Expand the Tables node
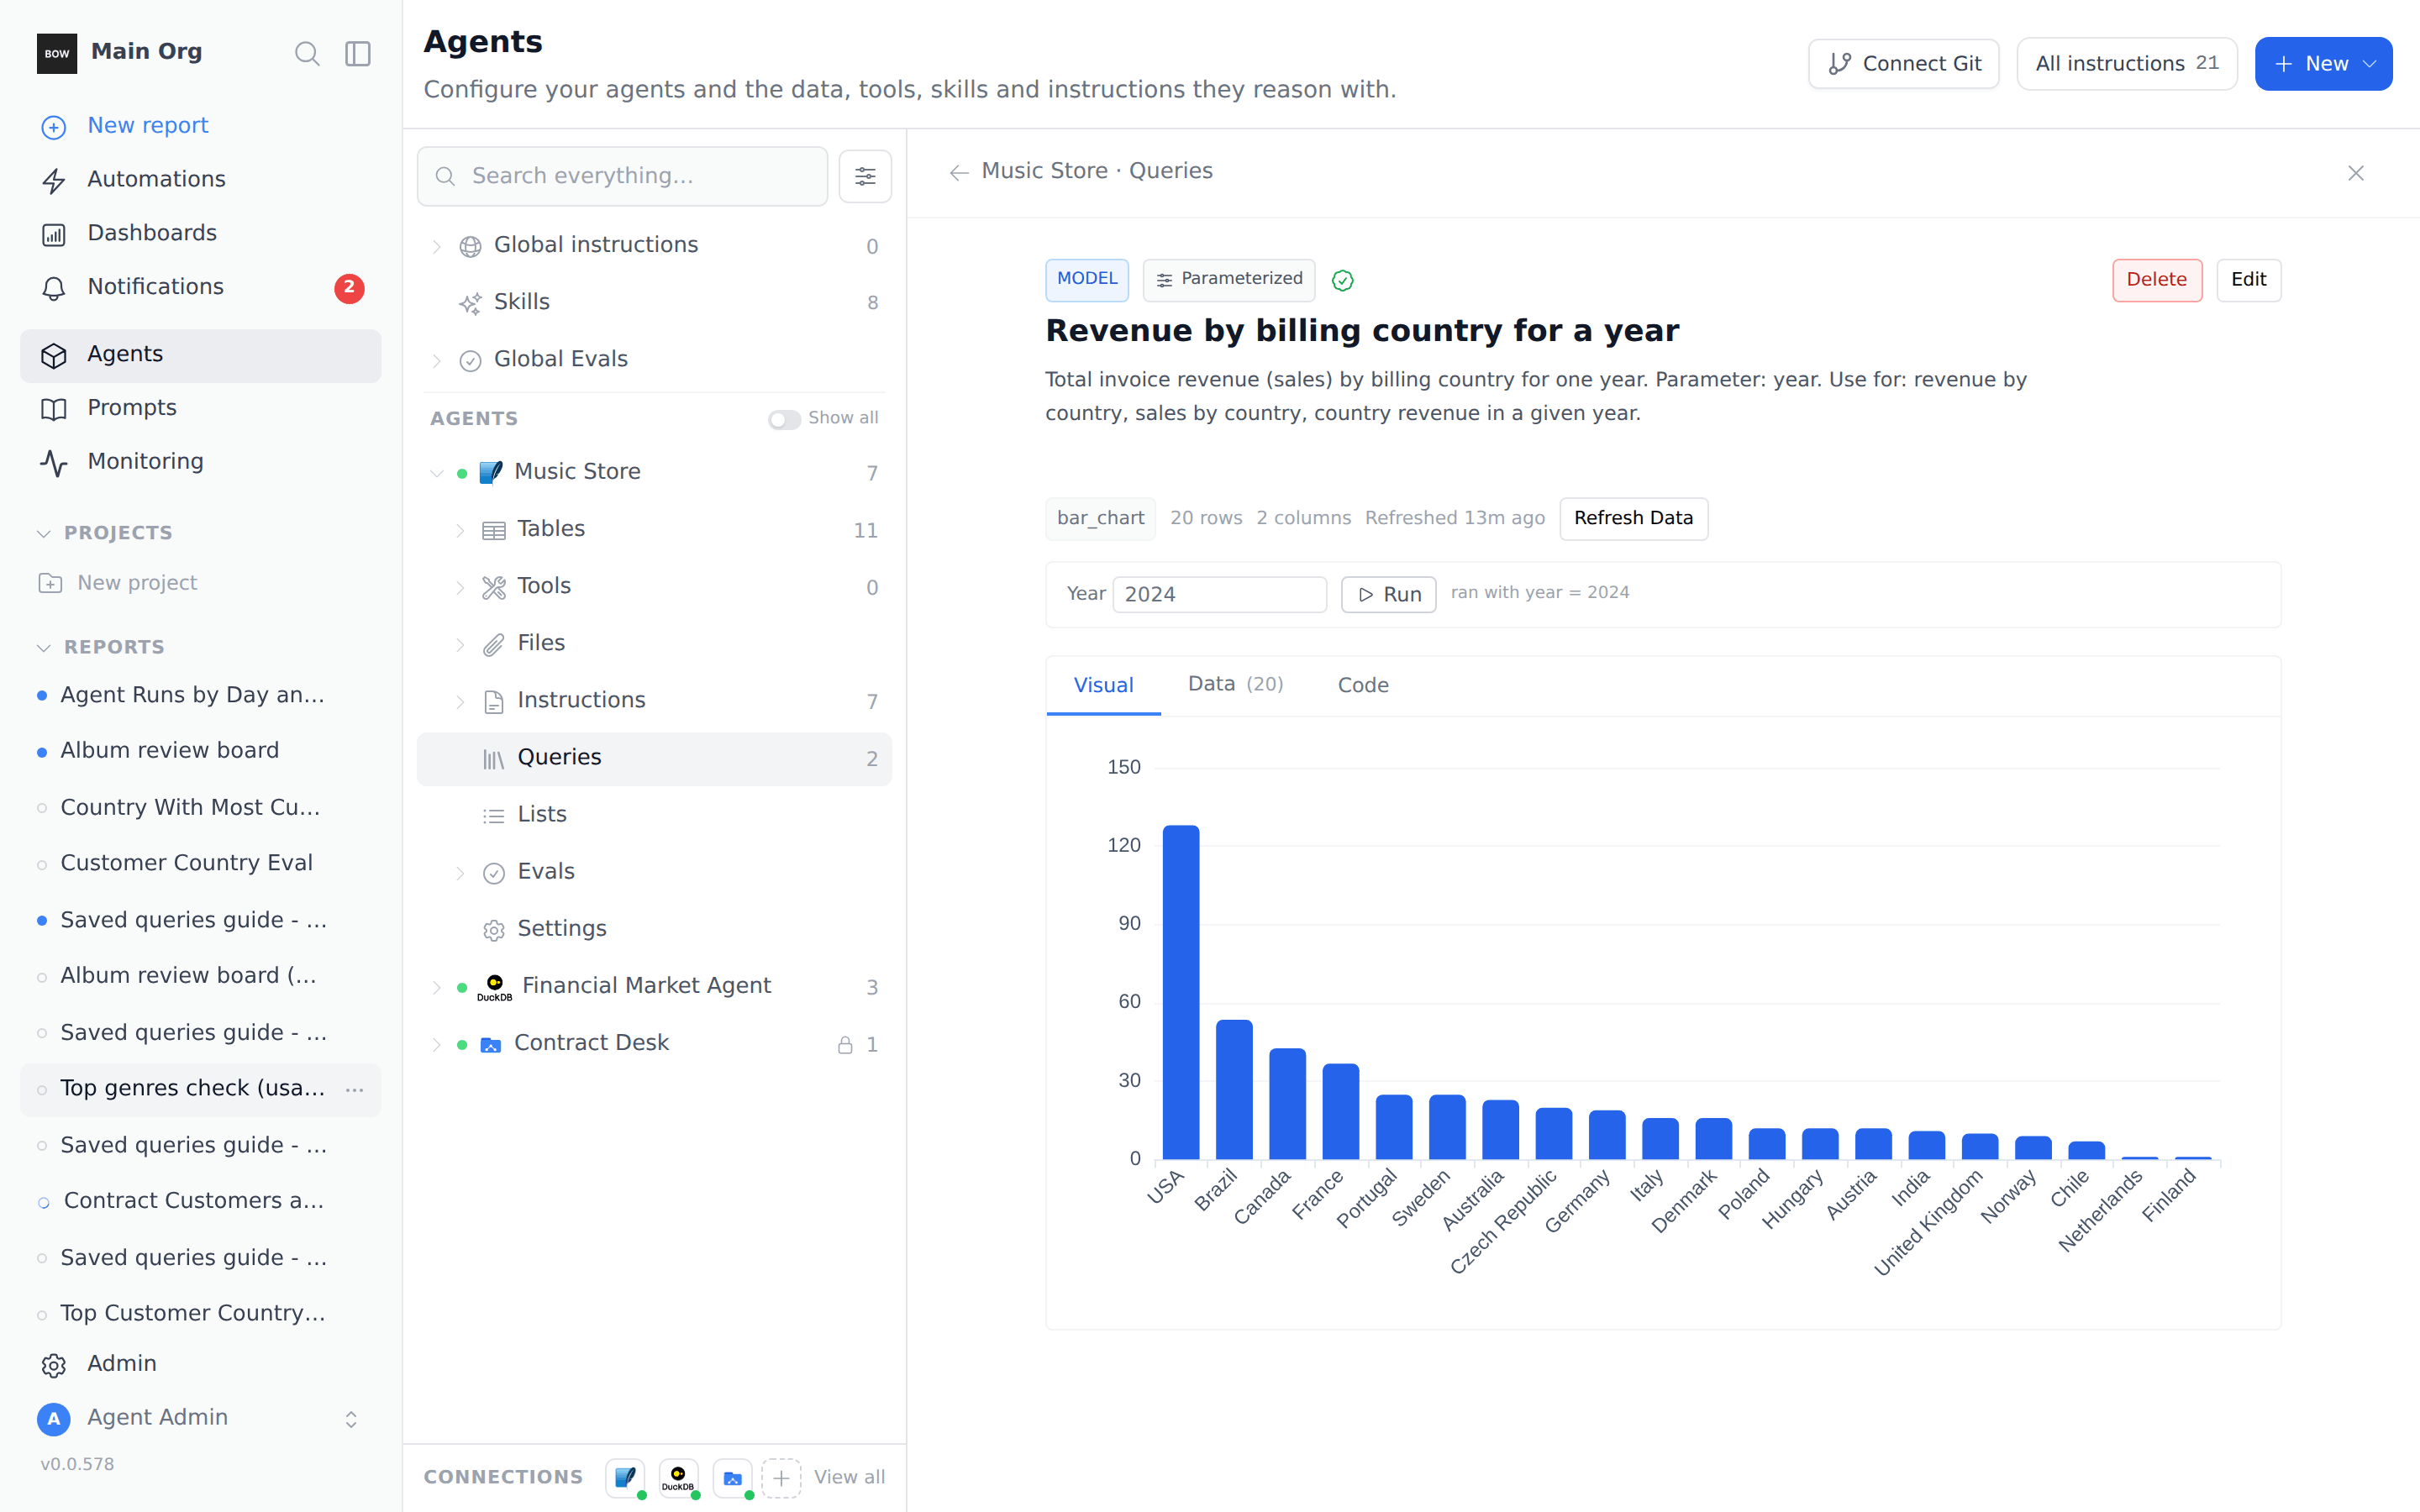Screen dimensions: 2420x1512 click(460, 530)
